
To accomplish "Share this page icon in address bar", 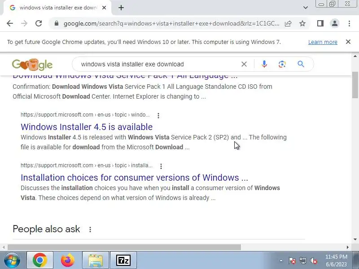I will [288, 23].
